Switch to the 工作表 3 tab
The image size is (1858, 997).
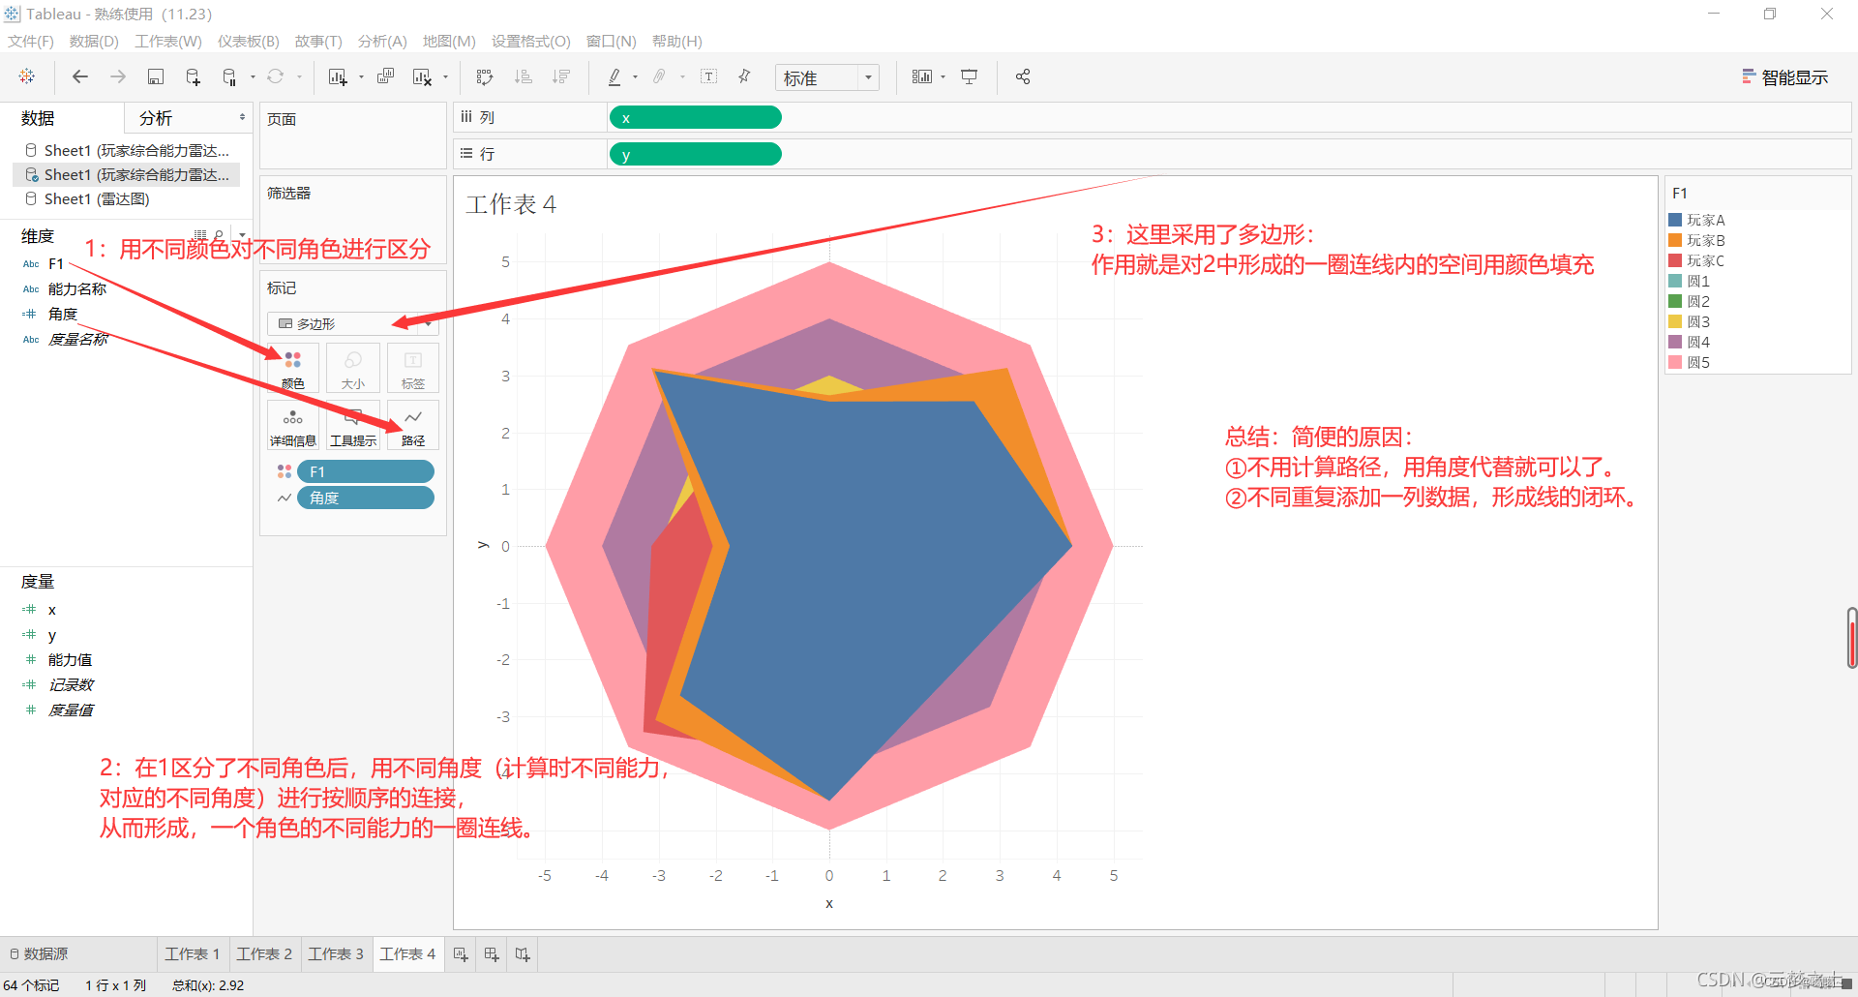(336, 954)
